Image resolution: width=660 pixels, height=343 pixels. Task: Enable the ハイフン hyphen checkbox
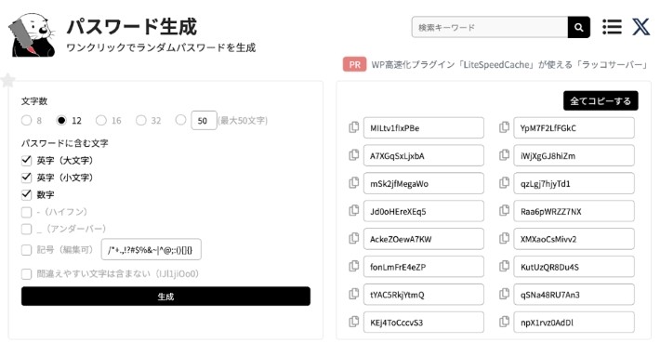tap(26, 212)
